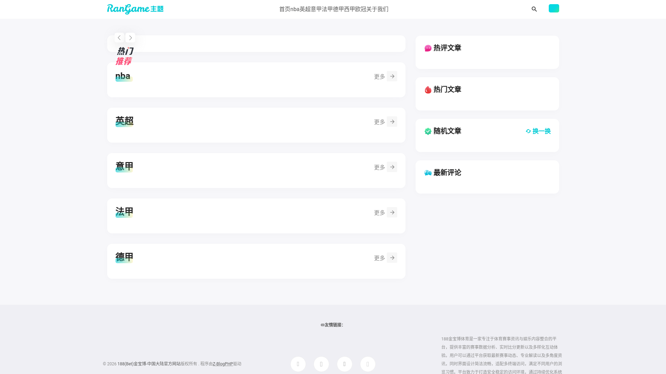Open the 法甲 nav menu item
Image resolution: width=666 pixels, height=374 pixels.
point(327,9)
